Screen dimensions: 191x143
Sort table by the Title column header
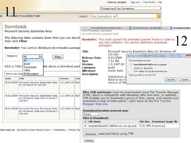coord(21,79)
